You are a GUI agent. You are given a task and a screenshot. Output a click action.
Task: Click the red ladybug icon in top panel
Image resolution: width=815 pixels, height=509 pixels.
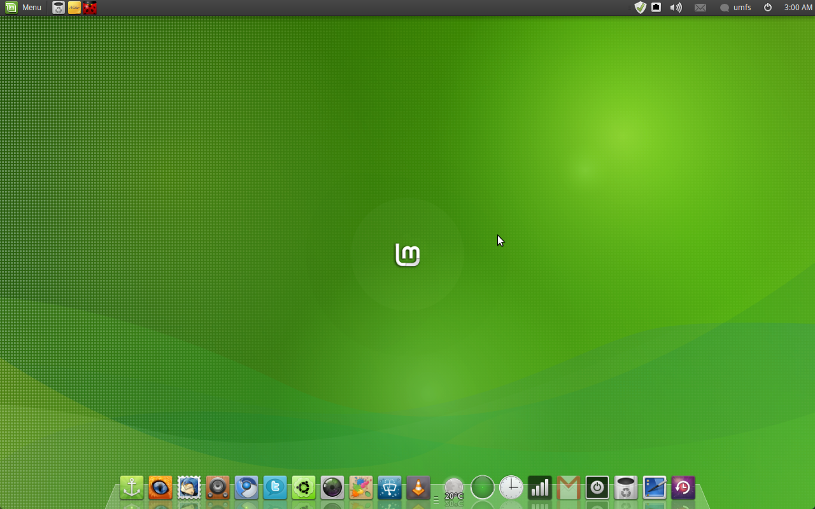pyautogui.click(x=90, y=8)
